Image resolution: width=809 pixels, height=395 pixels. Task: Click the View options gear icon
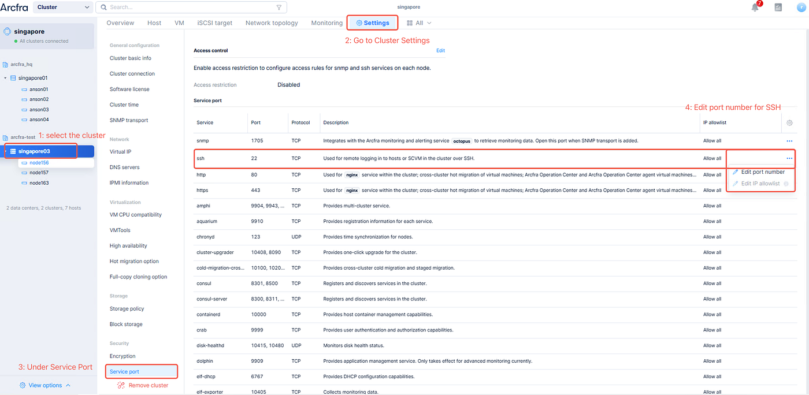click(23, 385)
